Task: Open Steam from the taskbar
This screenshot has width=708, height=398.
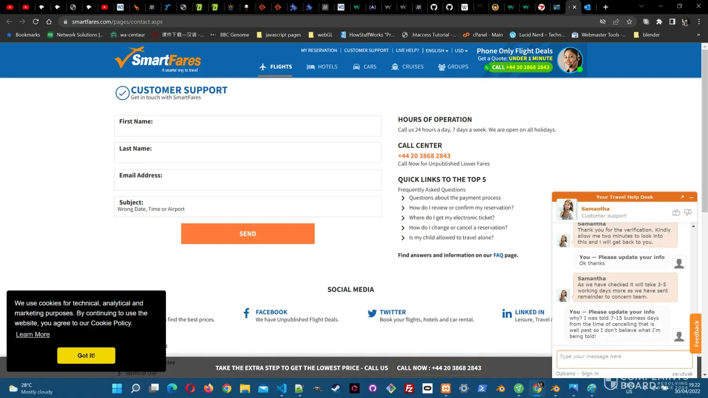Action: [336, 388]
